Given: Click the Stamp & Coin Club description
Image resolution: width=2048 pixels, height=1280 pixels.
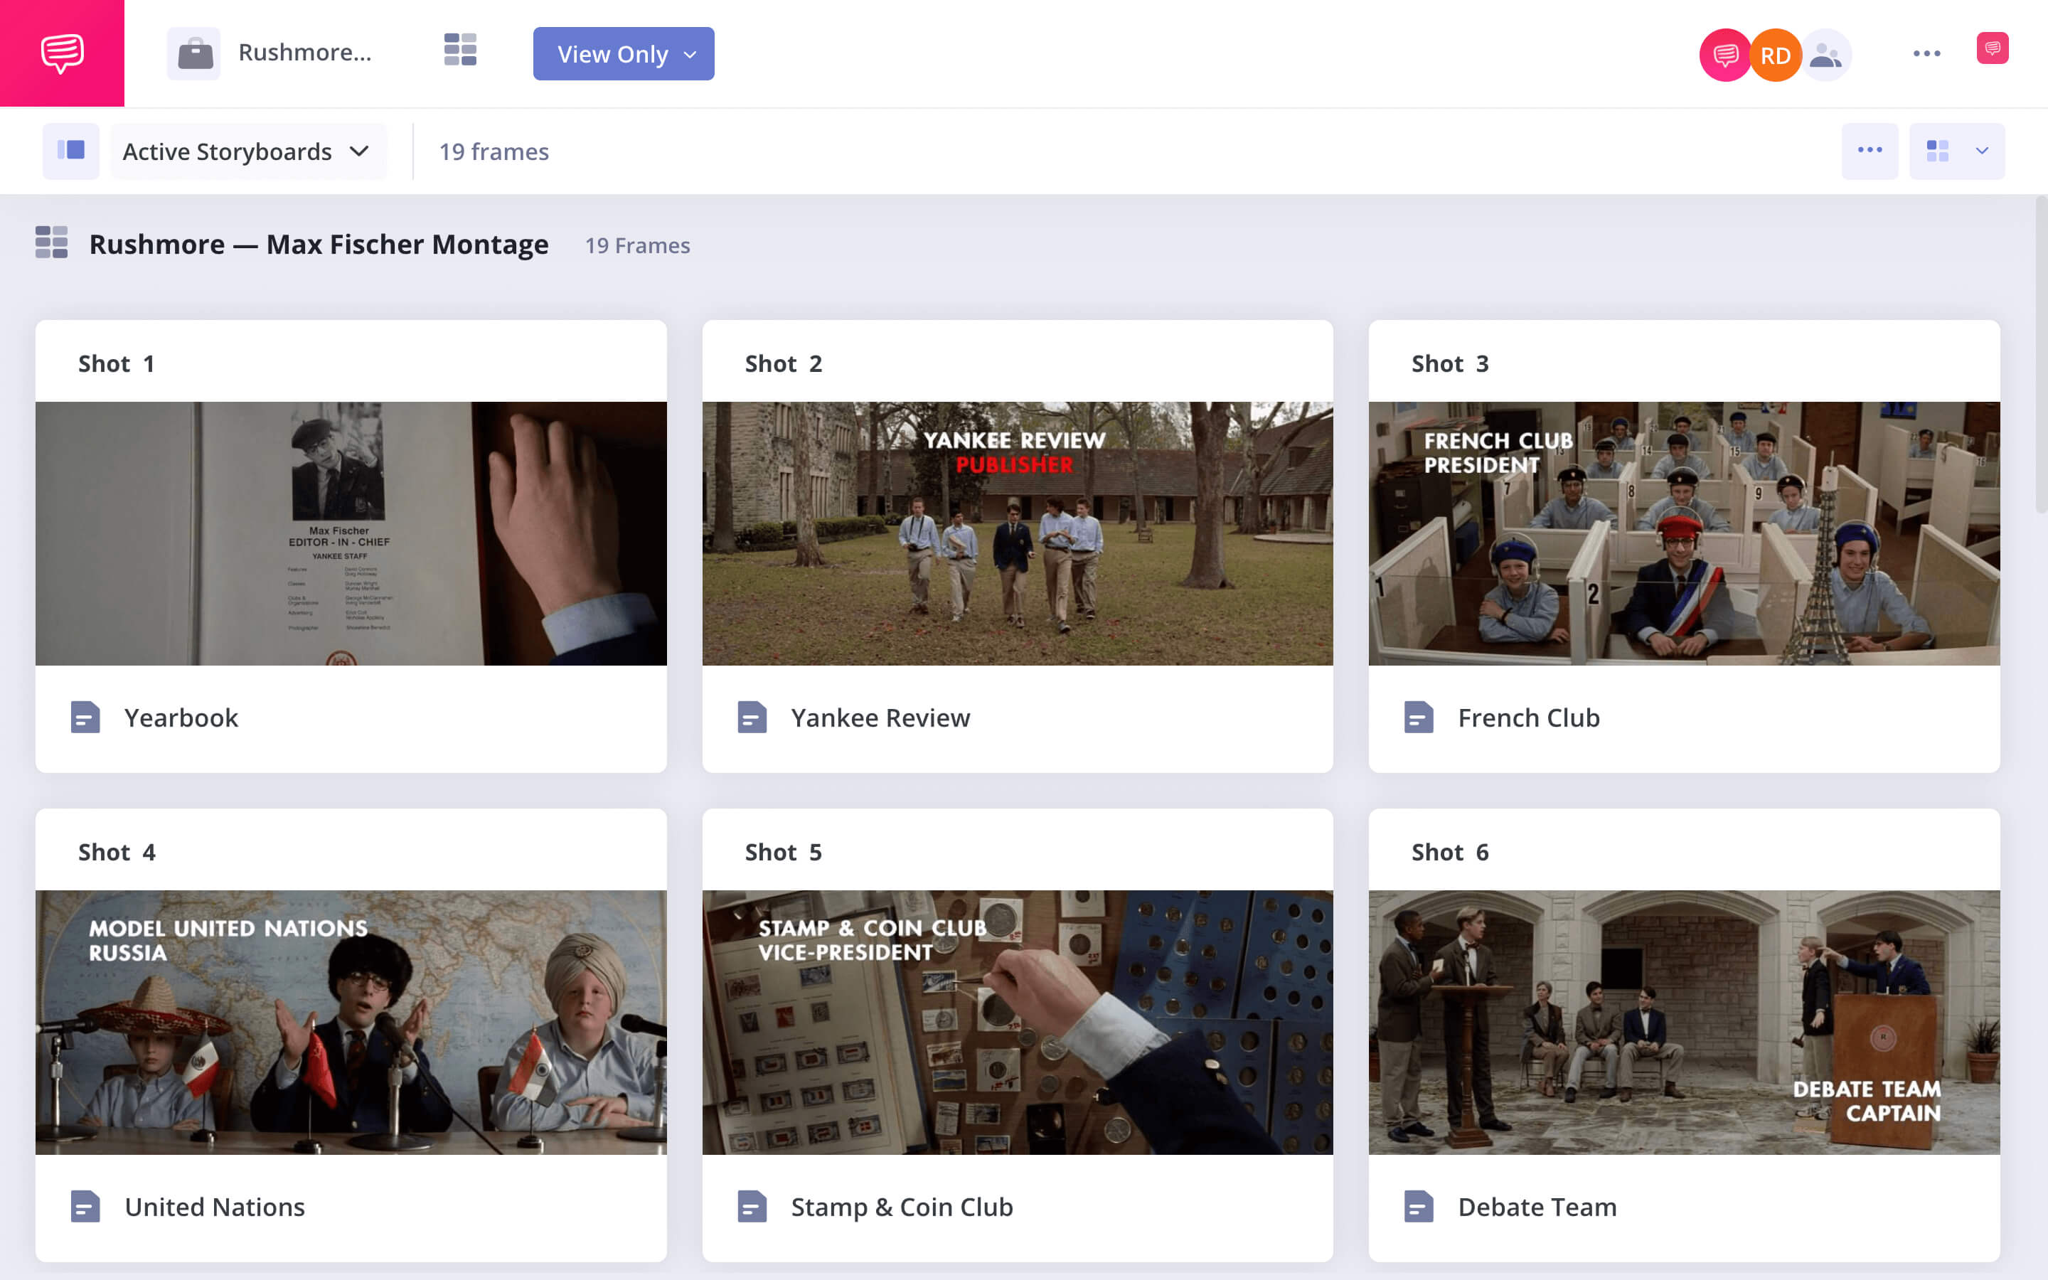Looking at the screenshot, I should [x=902, y=1207].
